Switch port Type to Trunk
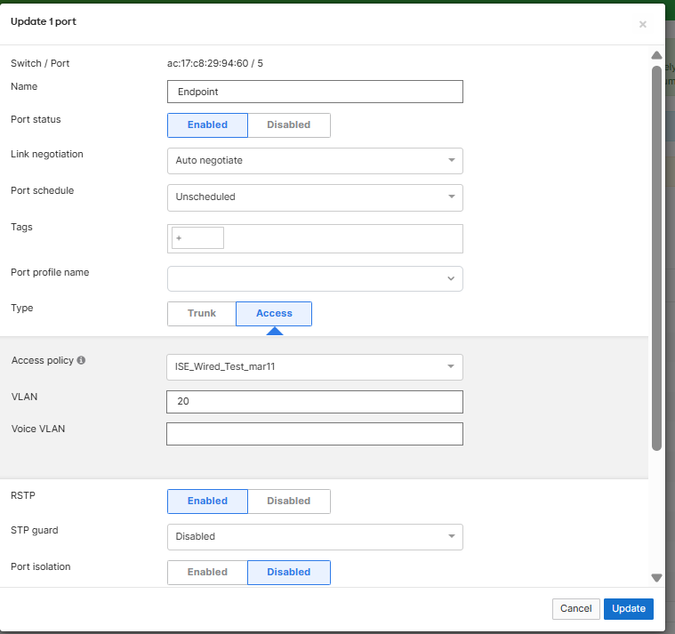 (202, 314)
